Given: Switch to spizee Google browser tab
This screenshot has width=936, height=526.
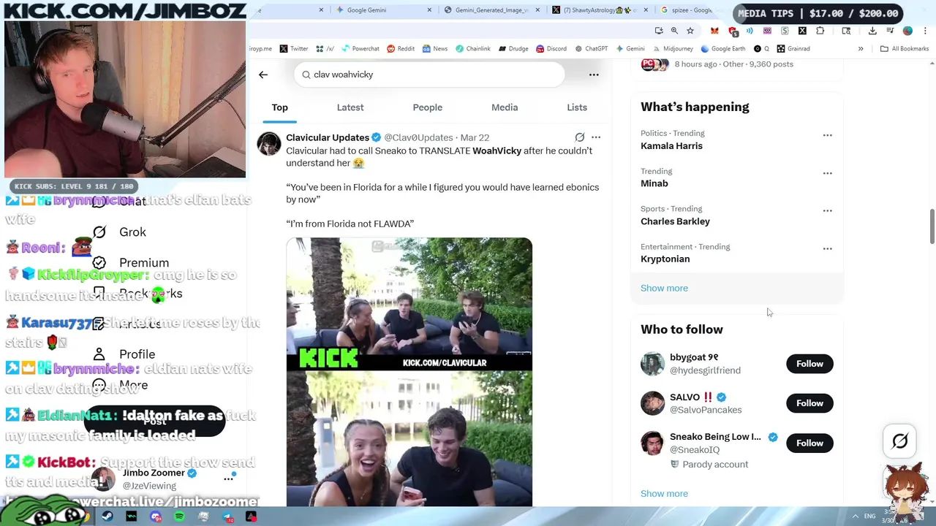Looking at the screenshot, I should coord(691,10).
